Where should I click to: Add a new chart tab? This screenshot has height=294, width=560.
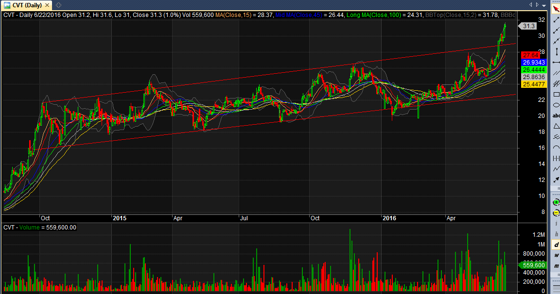(58, 5)
